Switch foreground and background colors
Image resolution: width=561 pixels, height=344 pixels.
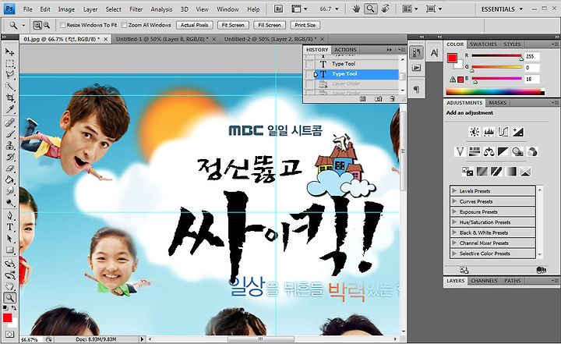13,308
